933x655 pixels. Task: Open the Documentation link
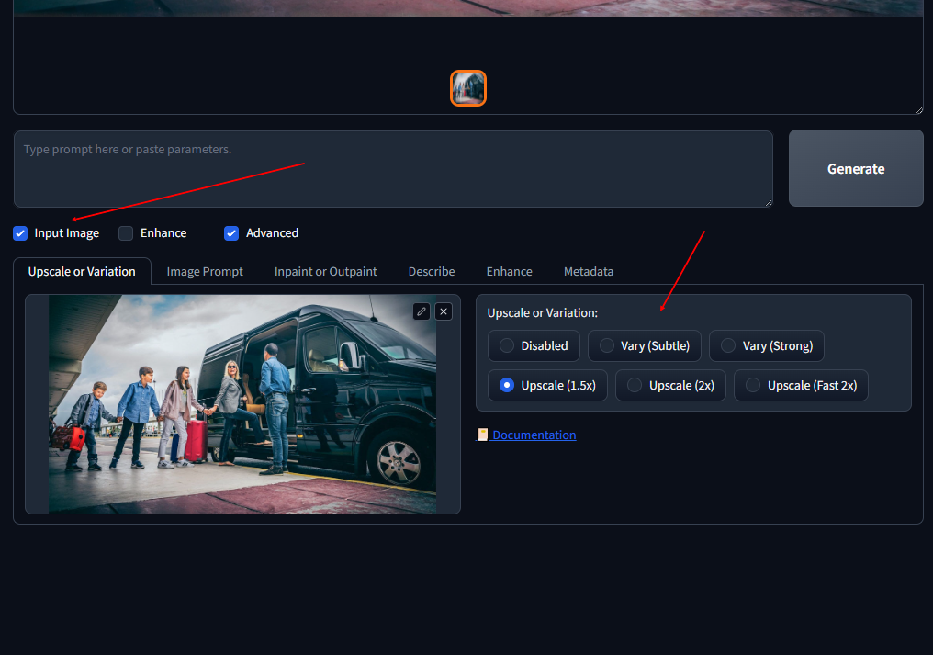coord(534,435)
